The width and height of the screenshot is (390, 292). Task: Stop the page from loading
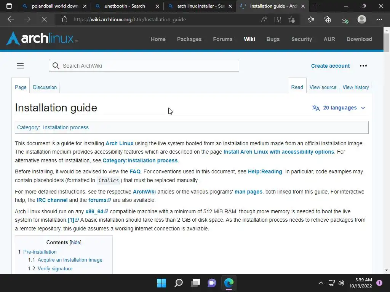tap(44, 19)
